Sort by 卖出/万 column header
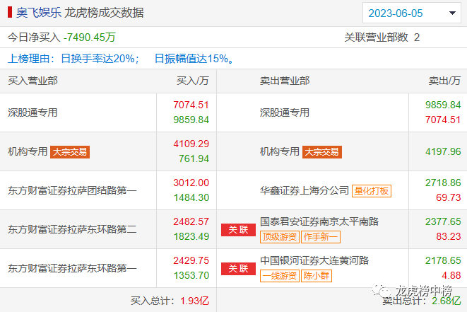Image resolution: width=467 pixels, height=312 pixels. (444, 81)
